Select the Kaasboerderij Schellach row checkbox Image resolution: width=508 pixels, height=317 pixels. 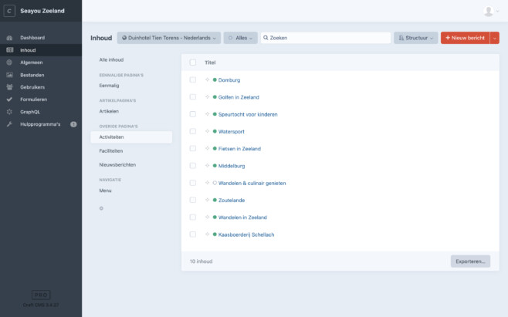click(x=193, y=234)
